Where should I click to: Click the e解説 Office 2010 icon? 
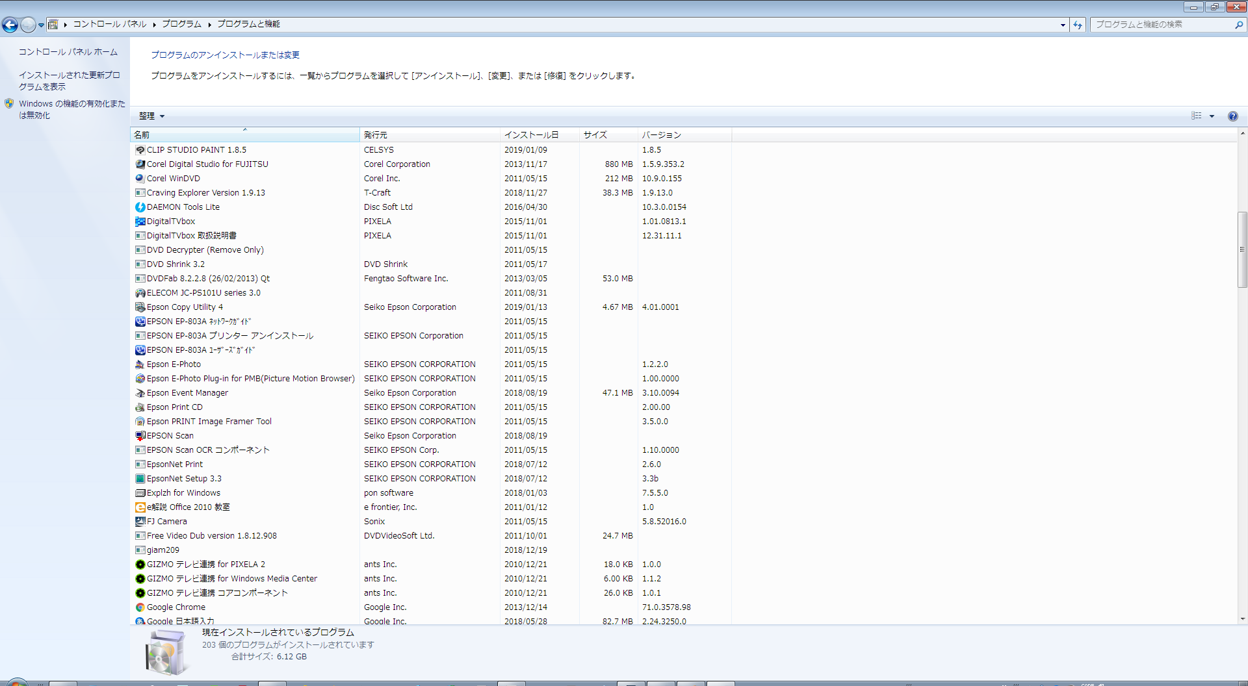[140, 507]
